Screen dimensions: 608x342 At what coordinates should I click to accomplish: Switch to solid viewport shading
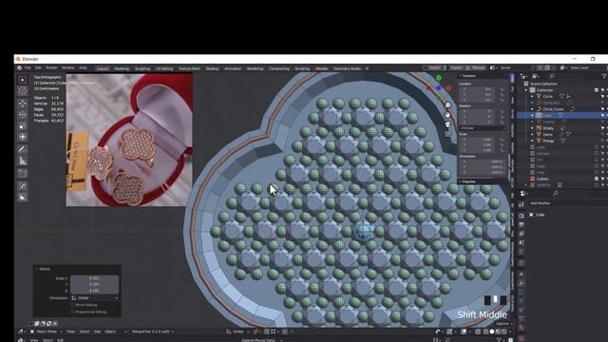pyautogui.click(x=492, y=332)
